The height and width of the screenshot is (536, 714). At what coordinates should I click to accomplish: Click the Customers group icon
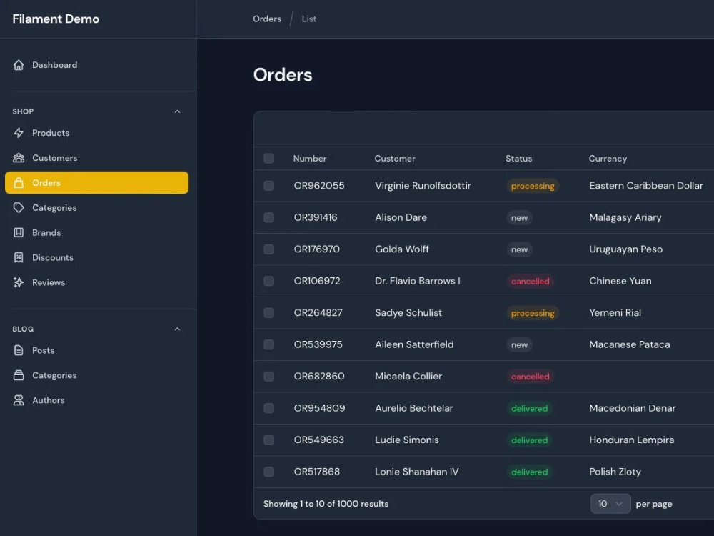click(x=19, y=158)
